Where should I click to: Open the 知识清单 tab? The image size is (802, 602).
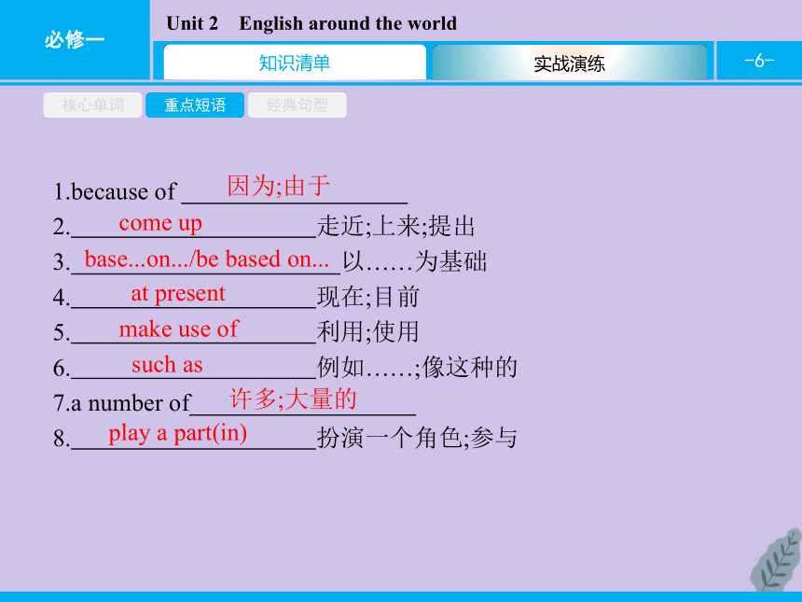(x=295, y=63)
